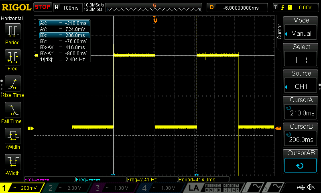Select the CursorB 206.0ms control
Screen dimensions: 321x193
pyautogui.click(x=300, y=138)
